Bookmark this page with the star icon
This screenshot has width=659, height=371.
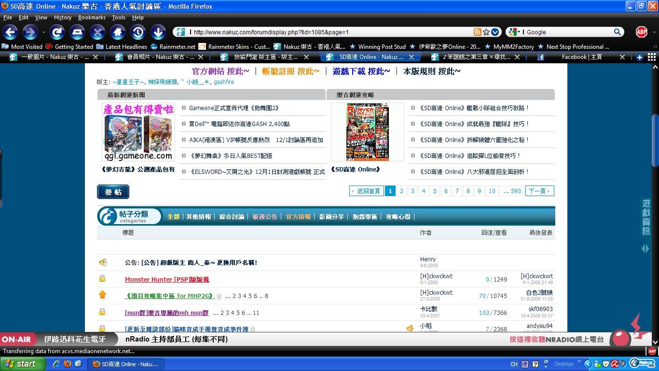(x=486, y=32)
